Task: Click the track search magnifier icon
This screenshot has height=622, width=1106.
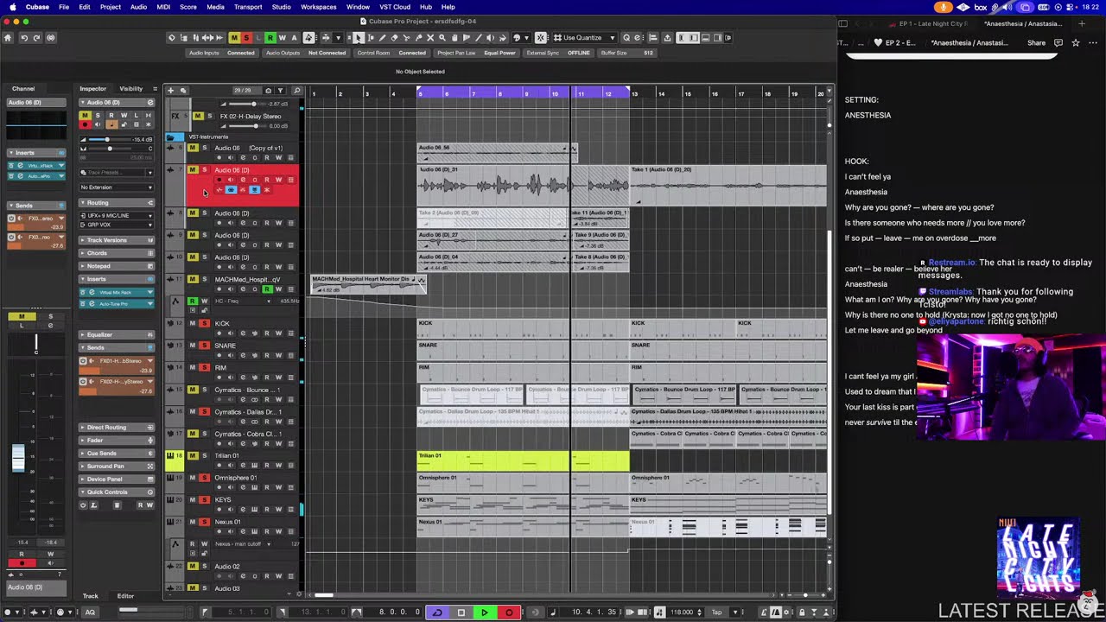Action: 297,90
